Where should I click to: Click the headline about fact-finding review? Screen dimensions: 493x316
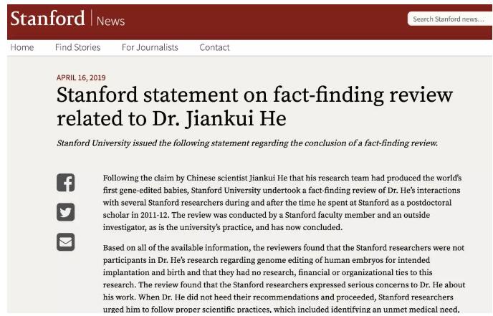click(254, 107)
